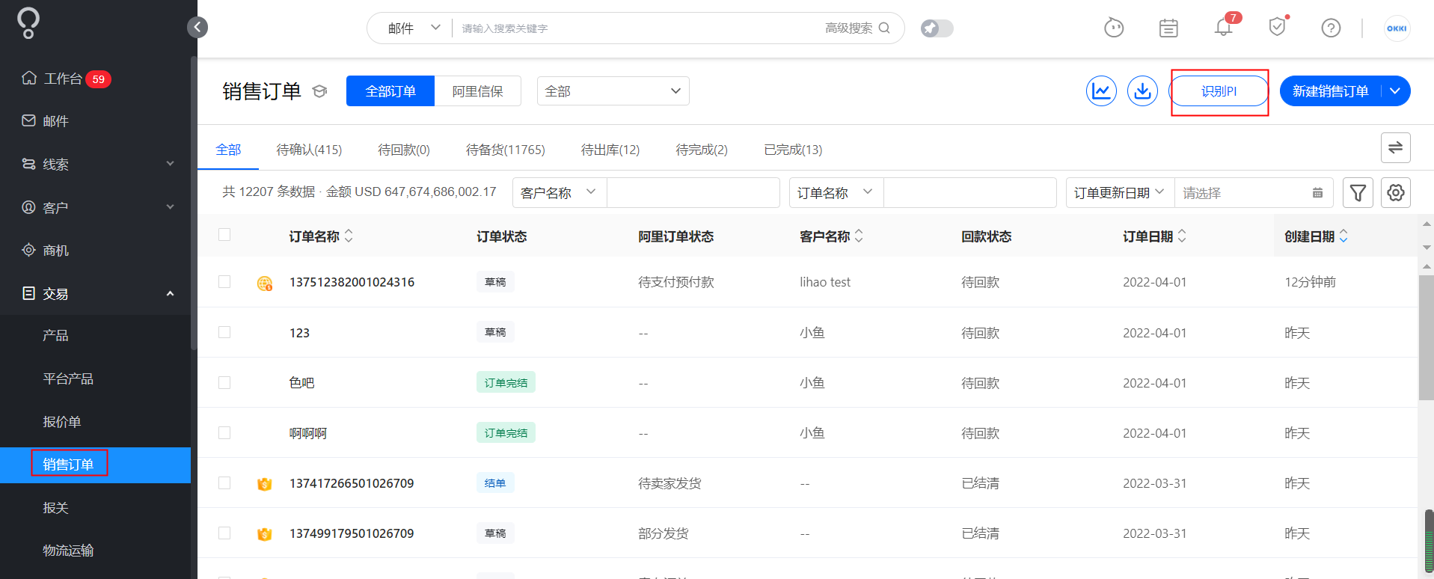Open order 啊啊啊 link
This screenshot has height=579, width=1434.
point(308,433)
